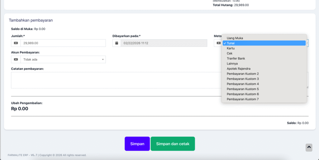
Task: Select Apotek Rajendra payment option
Action: [239, 68]
